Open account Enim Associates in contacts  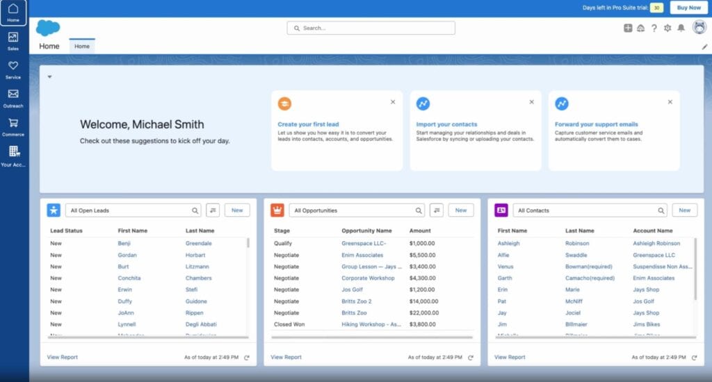tap(654, 278)
